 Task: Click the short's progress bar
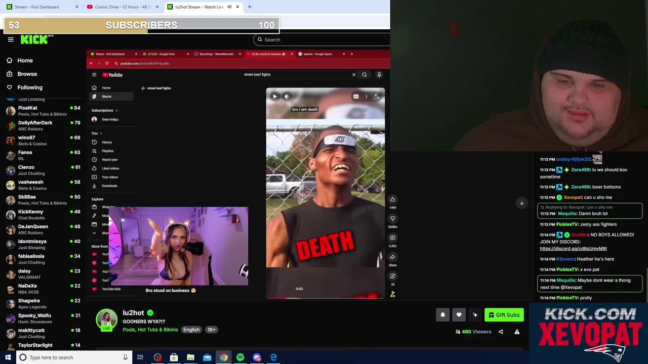coord(325,298)
